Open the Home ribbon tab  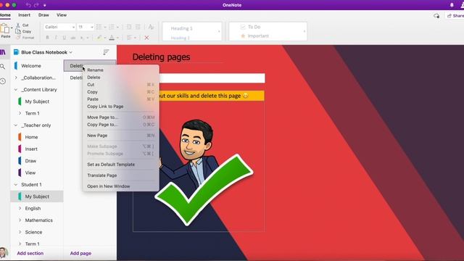5,14
